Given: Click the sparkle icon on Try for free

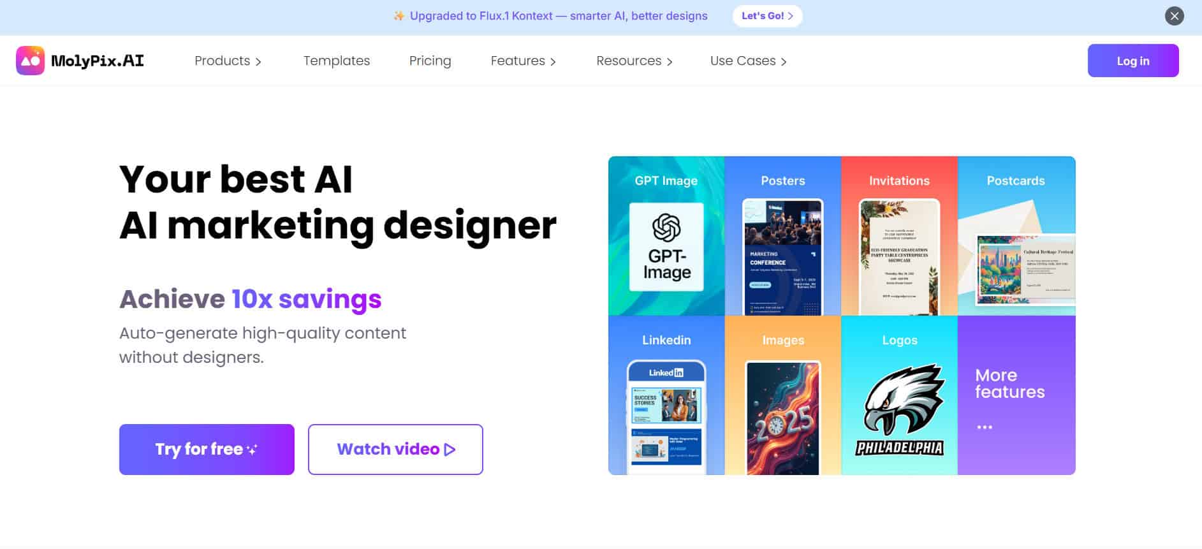Looking at the screenshot, I should [x=252, y=450].
